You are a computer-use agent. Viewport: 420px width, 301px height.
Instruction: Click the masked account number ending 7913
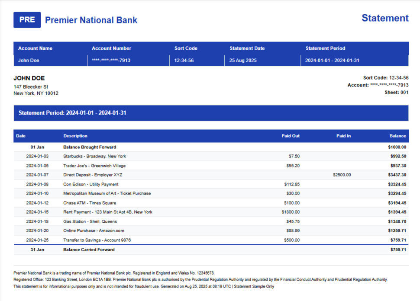tap(111, 61)
